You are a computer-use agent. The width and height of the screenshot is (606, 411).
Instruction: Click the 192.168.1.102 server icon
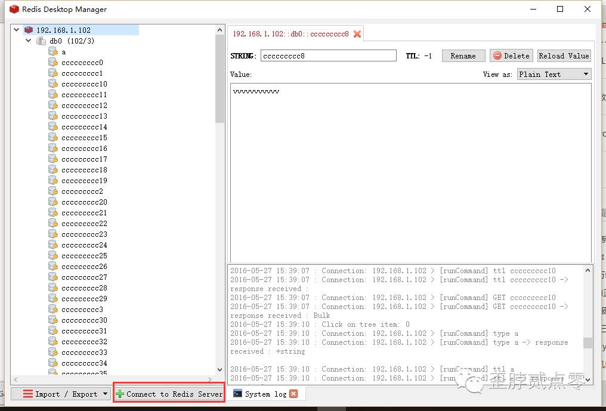pyautogui.click(x=29, y=30)
